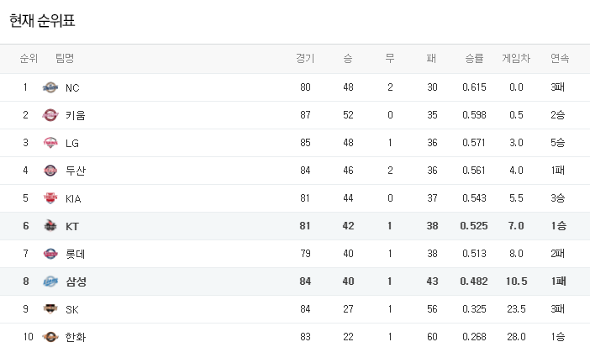Click the 현재 순위표 heading
This screenshot has width=590, height=363.
(x=42, y=20)
